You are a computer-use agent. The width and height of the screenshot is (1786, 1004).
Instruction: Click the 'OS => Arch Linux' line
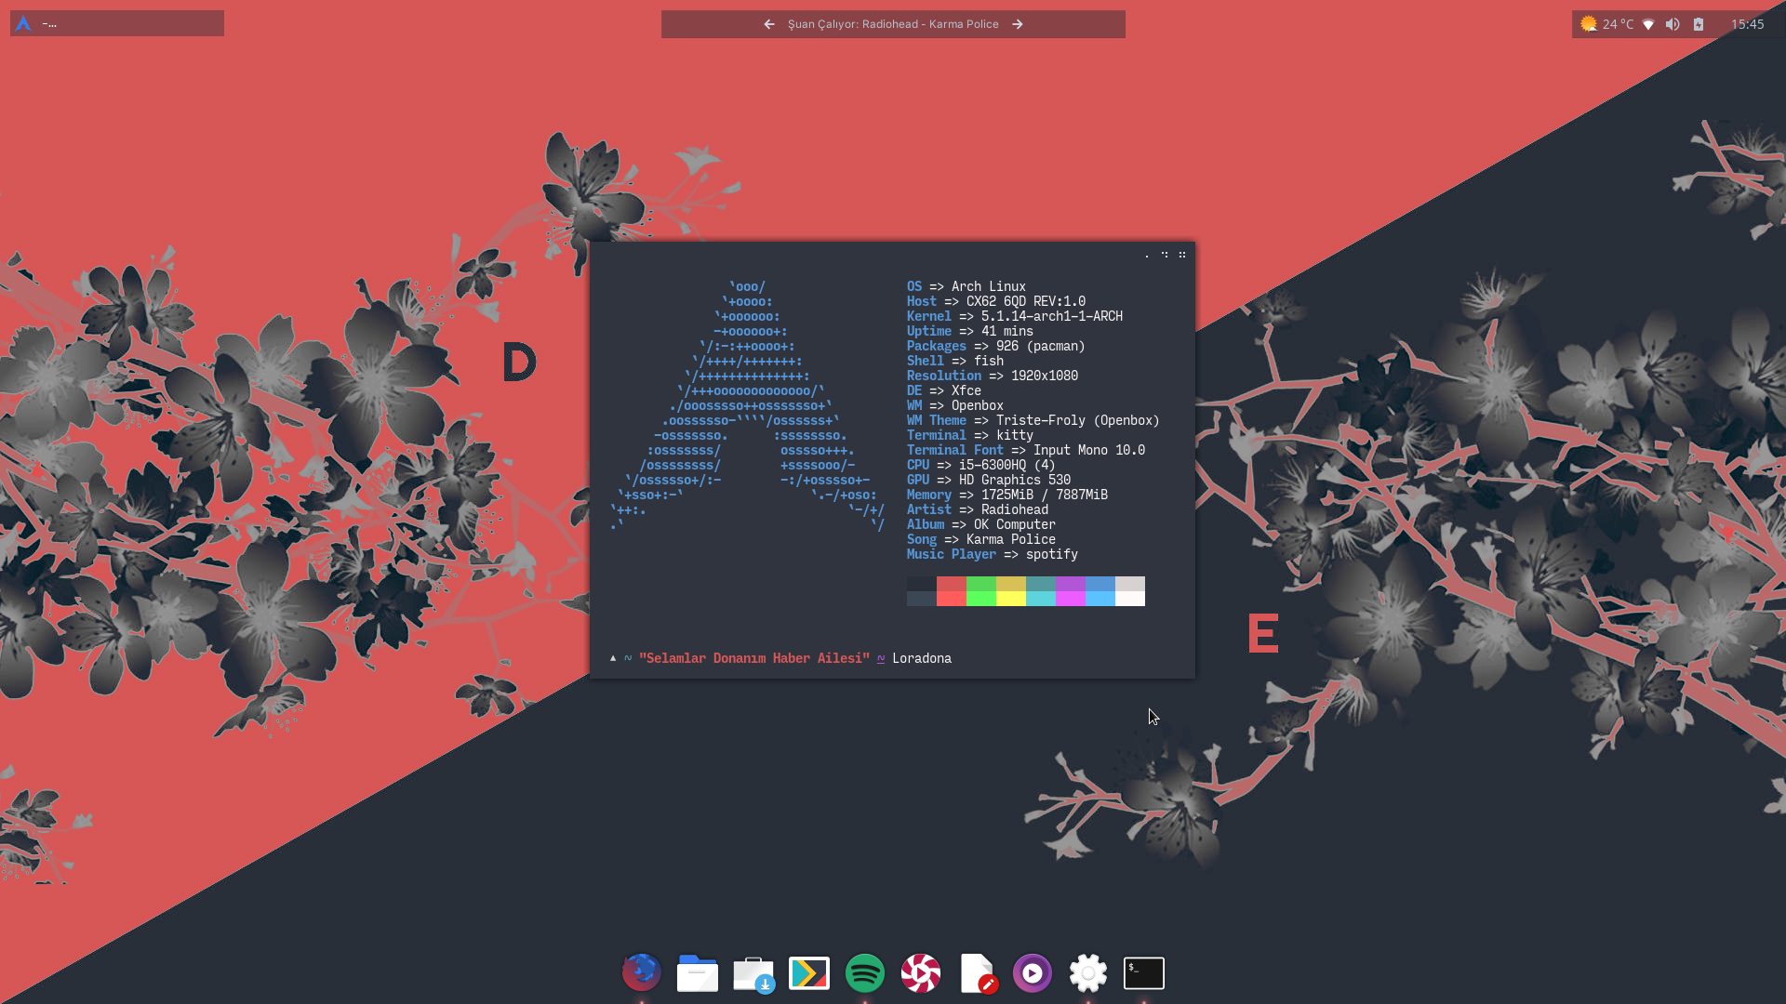[966, 286]
